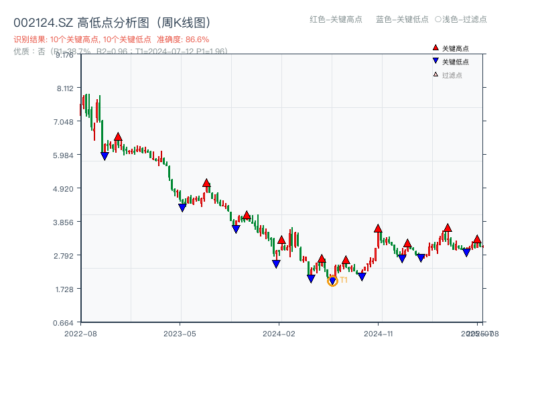
Task: Toggle the 过滤点 legend entry label
Action: pos(452,75)
